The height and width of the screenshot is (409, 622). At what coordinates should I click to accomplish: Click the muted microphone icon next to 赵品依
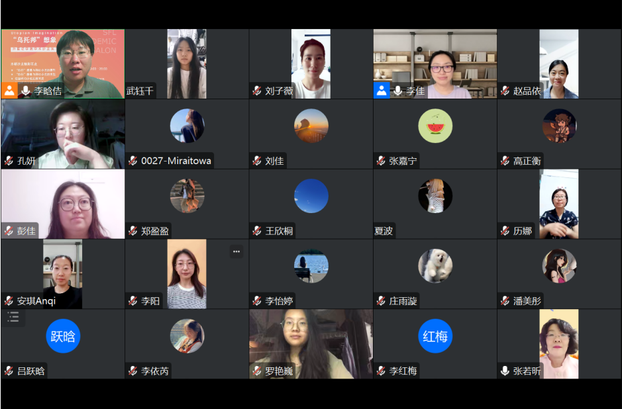pos(505,91)
